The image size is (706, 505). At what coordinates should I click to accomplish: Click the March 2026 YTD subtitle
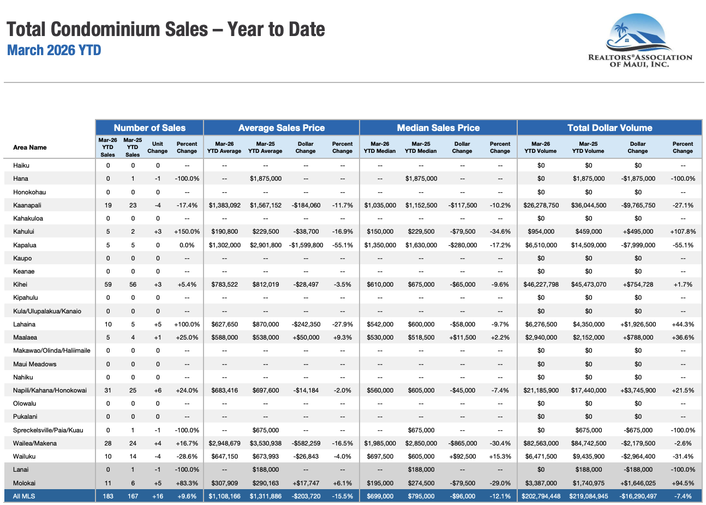tap(54, 50)
